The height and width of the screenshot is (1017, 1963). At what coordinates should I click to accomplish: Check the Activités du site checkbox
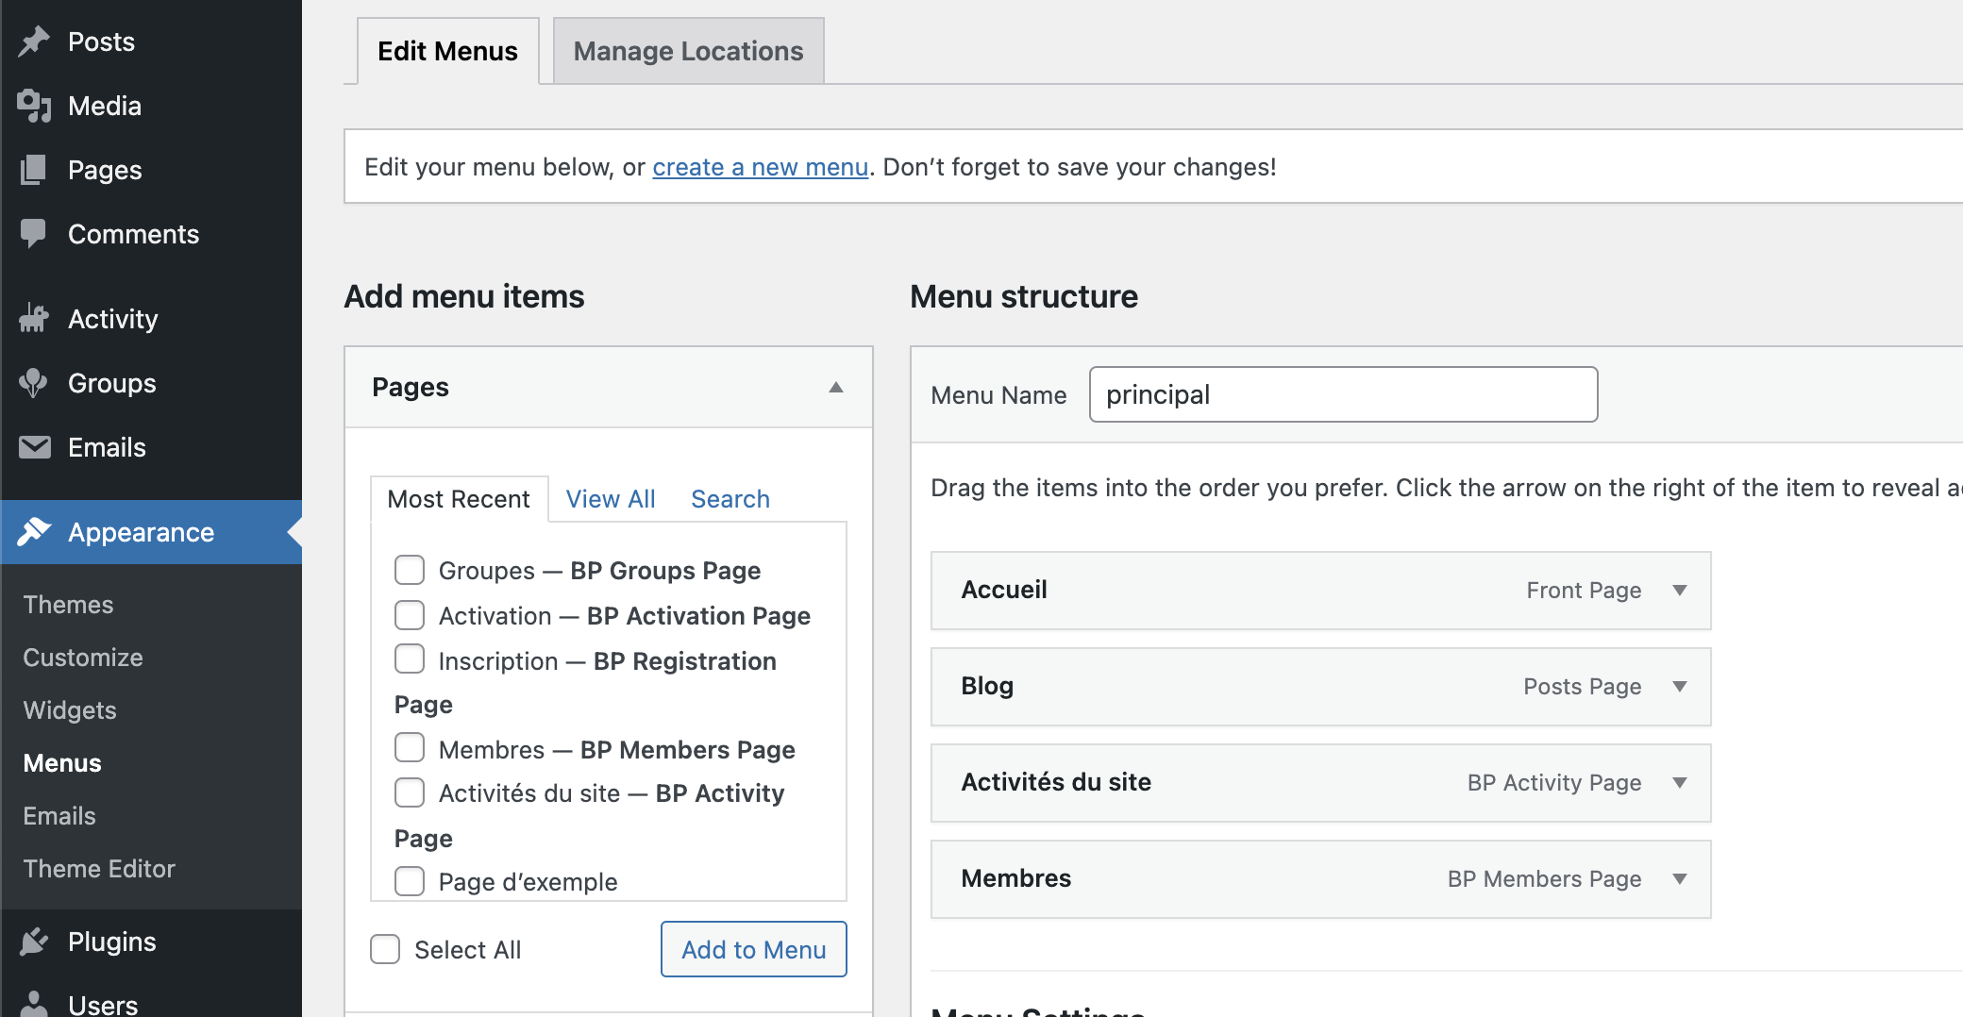(410, 792)
